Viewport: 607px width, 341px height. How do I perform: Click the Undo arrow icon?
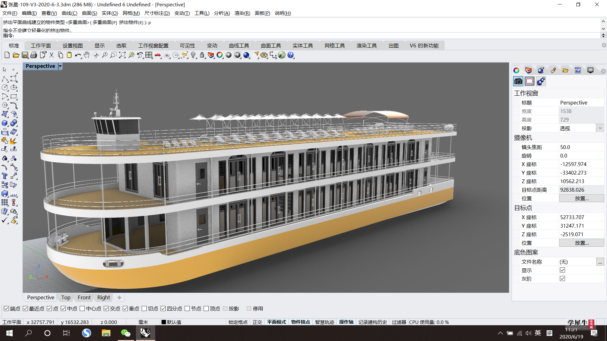point(78,55)
